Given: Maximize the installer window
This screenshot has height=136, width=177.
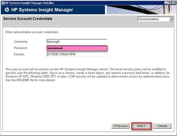Looking at the screenshot, I should pyautogui.click(x=170, y=3).
